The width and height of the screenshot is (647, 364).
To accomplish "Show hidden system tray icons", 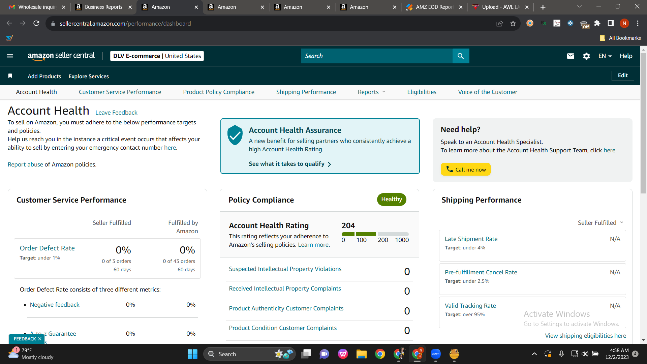I will coord(534,354).
